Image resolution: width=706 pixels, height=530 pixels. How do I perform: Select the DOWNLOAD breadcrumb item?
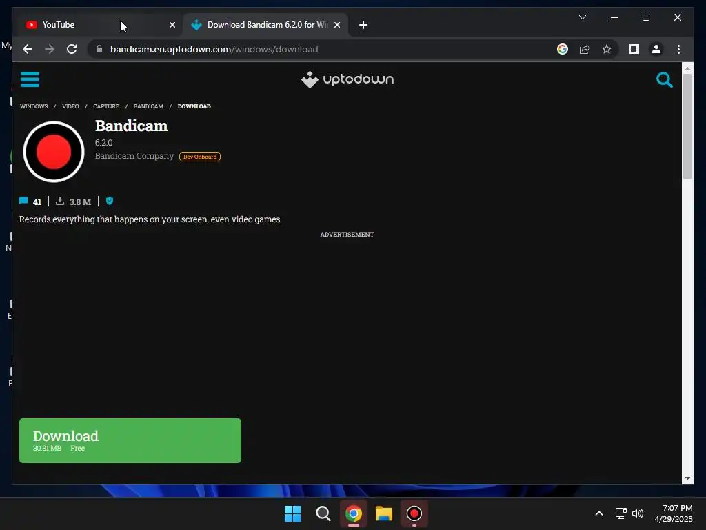tap(194, 106)
